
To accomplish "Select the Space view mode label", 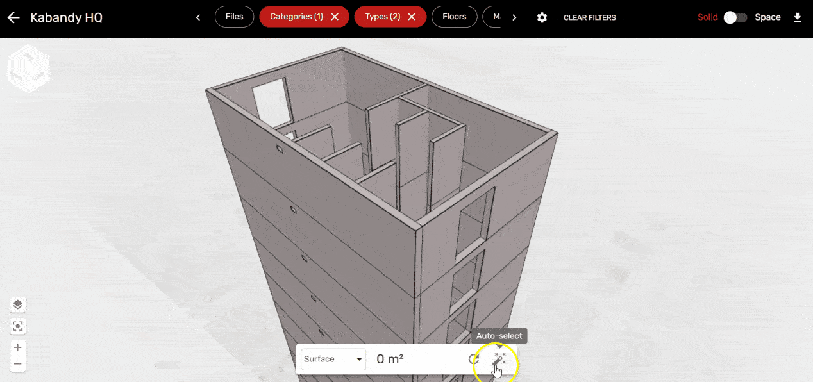I will point(767,17).
